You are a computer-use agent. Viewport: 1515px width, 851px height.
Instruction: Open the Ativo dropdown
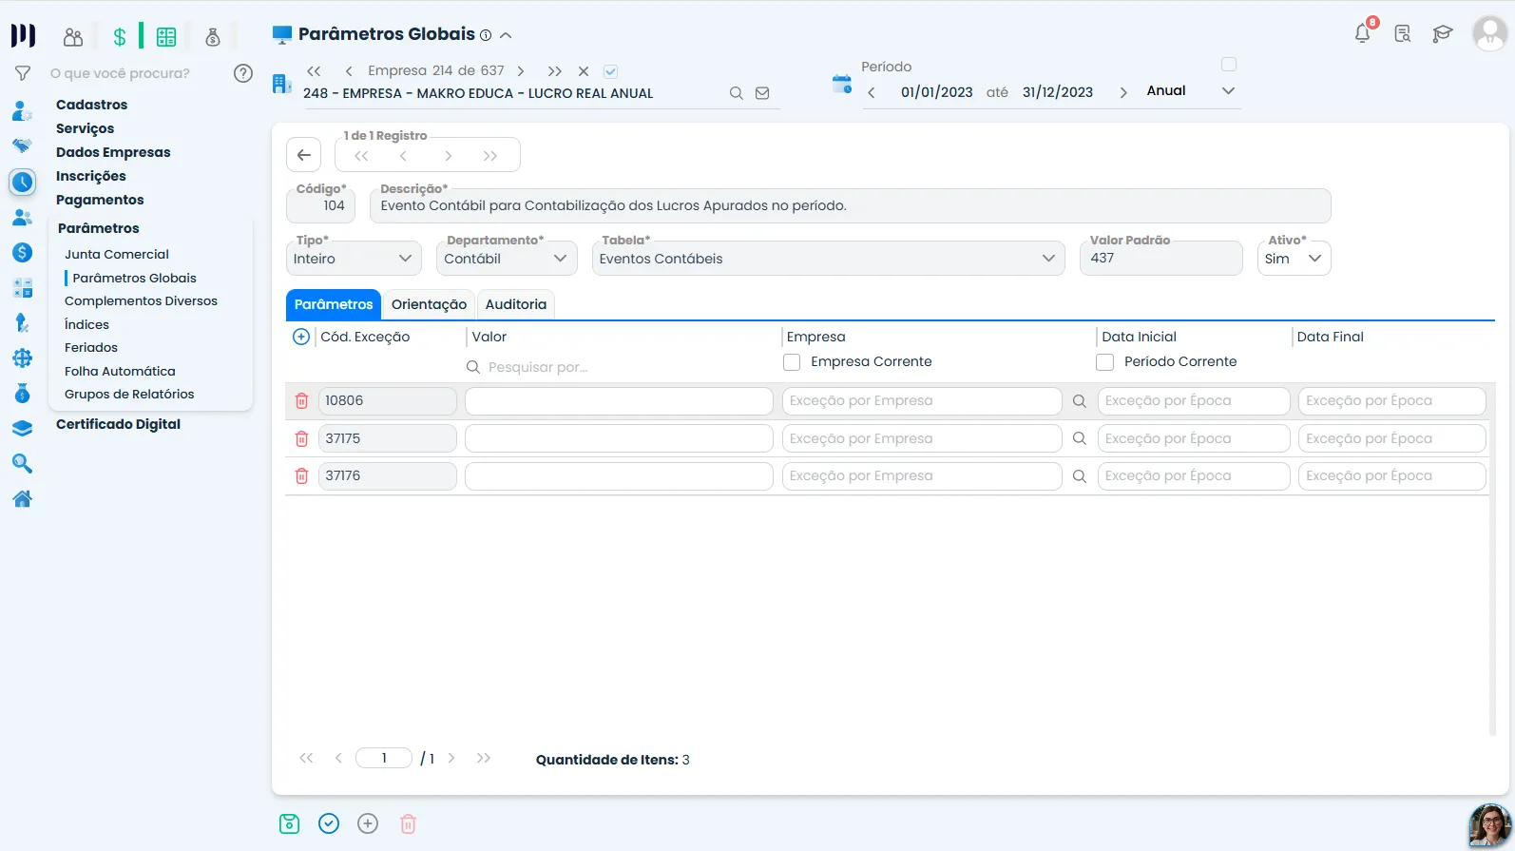[1294, 259]
